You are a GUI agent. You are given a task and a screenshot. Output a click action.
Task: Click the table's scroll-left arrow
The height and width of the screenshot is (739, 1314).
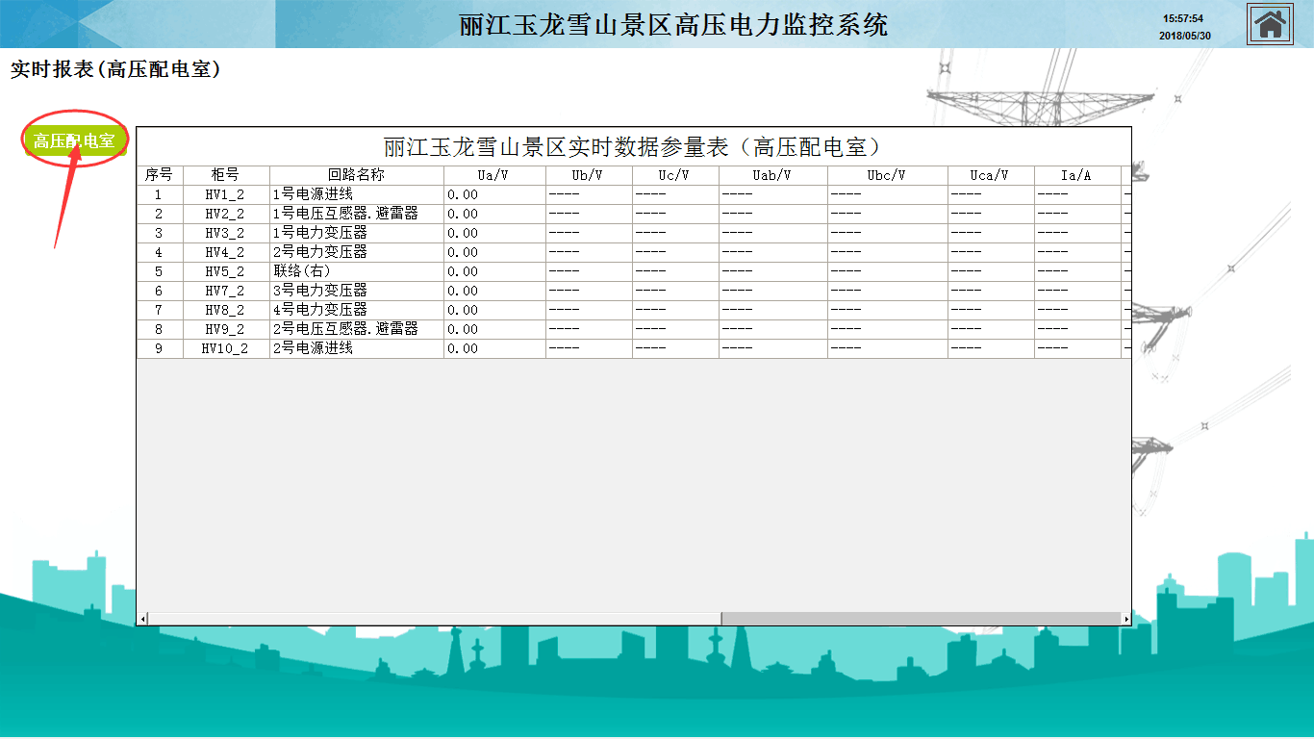(x=142, y=619)
